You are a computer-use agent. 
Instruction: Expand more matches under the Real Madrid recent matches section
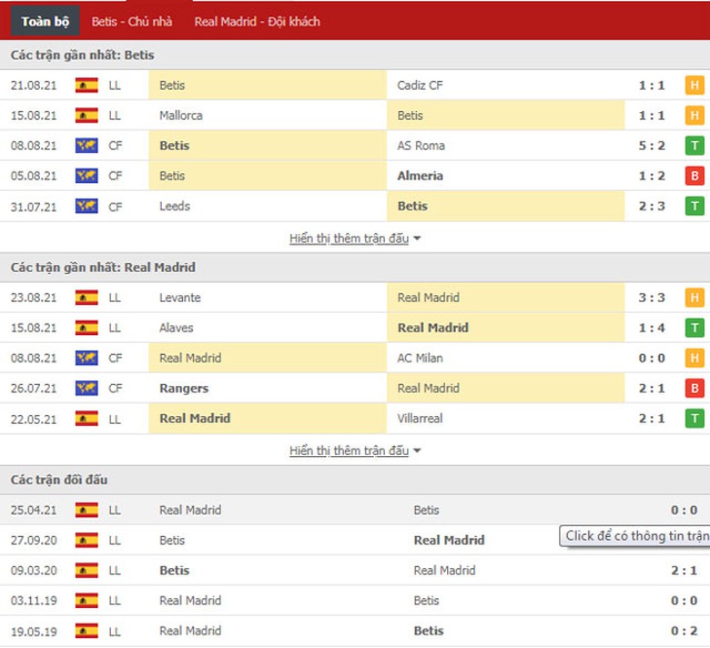point(355,451)
